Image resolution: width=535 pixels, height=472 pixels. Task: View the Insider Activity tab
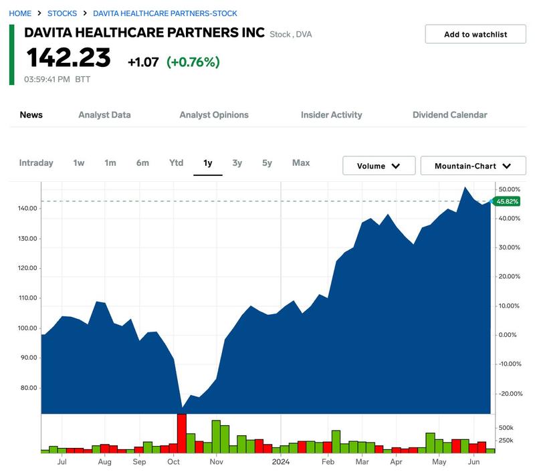[x=331, y=114]
